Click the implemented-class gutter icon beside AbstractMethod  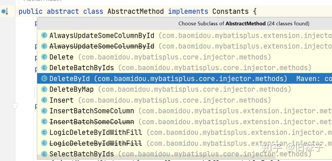point(4,12)
